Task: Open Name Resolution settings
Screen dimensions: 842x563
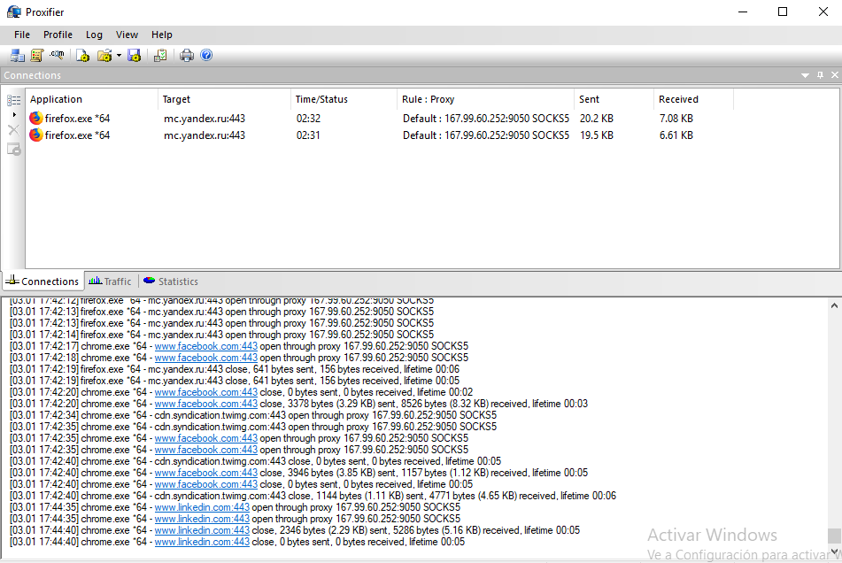Action: (56, 55)
